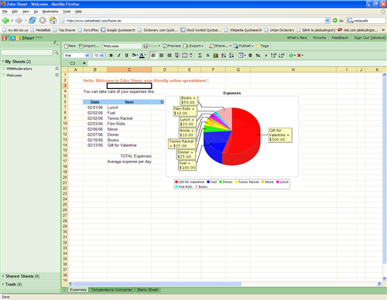387x300 pixels.
Task: Apply percent format using the % icon
Action: [x=258, y=56]
